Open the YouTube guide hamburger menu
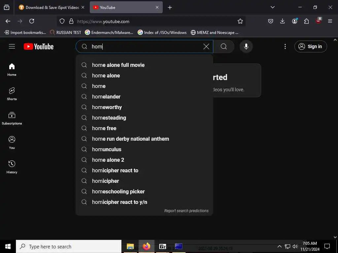Viewport: 338px width, 253px height. 12,46
